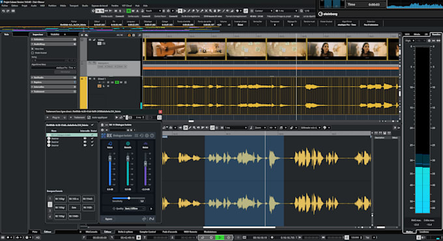Close the offline processing window
Viewport: 443px width, 241px height.
coord(160,111)
